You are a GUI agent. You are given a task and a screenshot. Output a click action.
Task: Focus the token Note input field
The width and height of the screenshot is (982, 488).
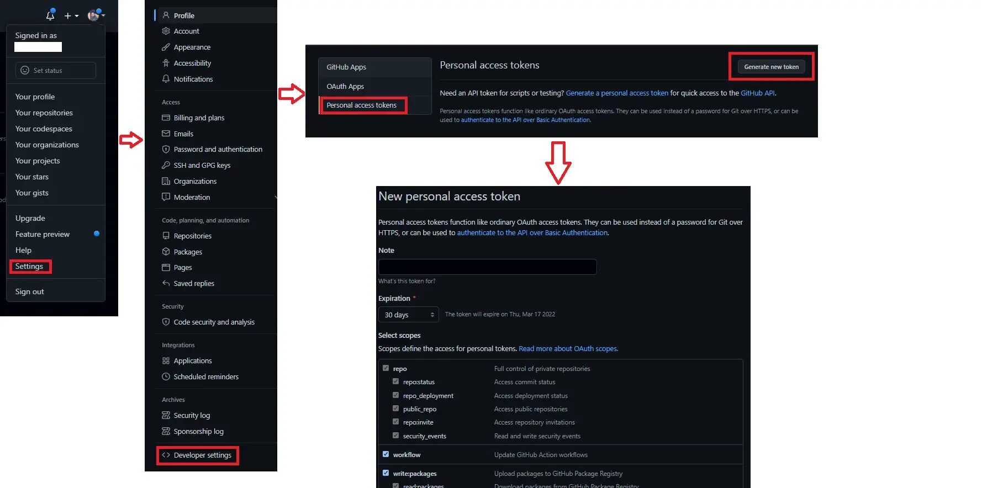pyautogui.click(x=488, y=267)
